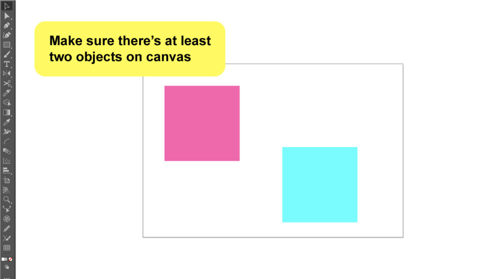Select the Gradient tool
The image size is (496, 279).
(x=6, y=112)
